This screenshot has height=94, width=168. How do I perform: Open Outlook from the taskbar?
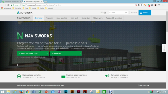tap(53, 92)
